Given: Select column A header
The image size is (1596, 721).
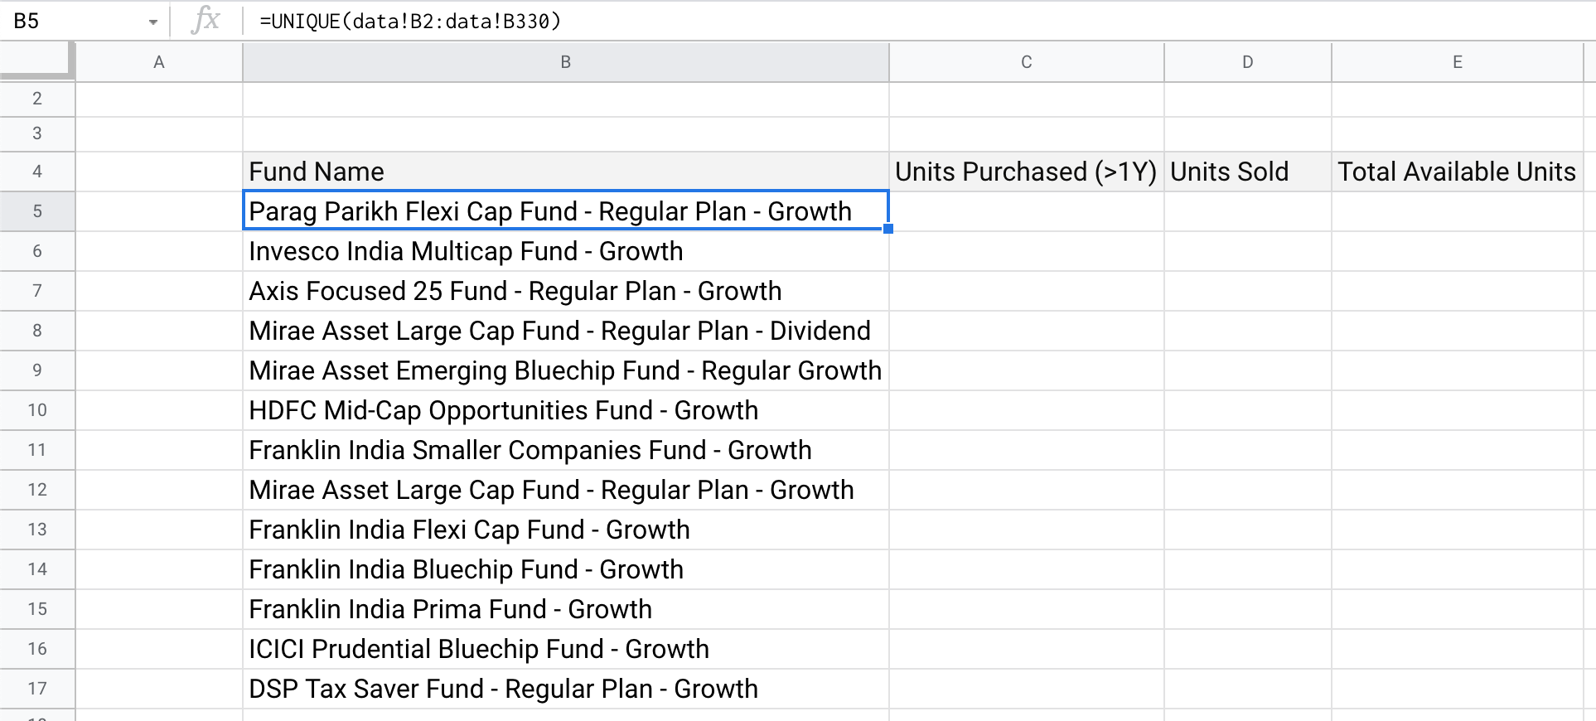Looking at the screenshot, I should (x=159, y=62).
